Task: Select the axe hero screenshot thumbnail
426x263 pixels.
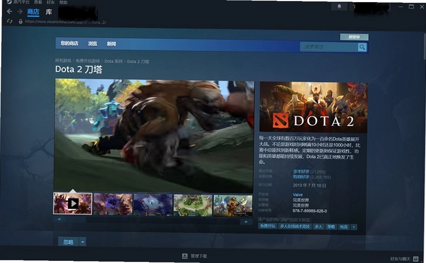Action: click(x=233, y=206)
